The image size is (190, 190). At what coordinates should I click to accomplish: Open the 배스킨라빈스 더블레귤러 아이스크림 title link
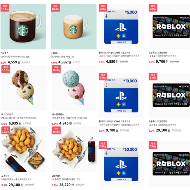click(x=19, y=118)
